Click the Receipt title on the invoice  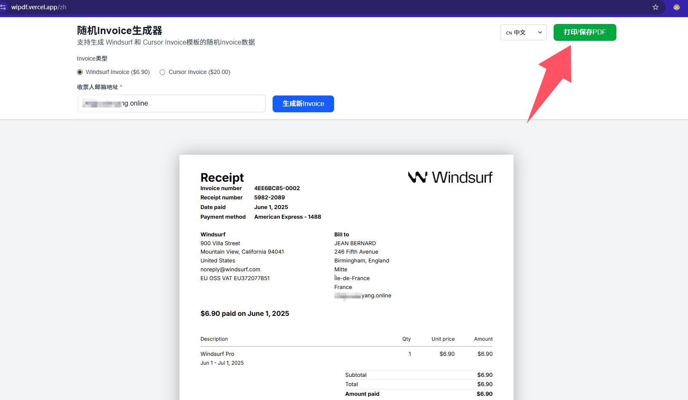click(x=222, y=177)
